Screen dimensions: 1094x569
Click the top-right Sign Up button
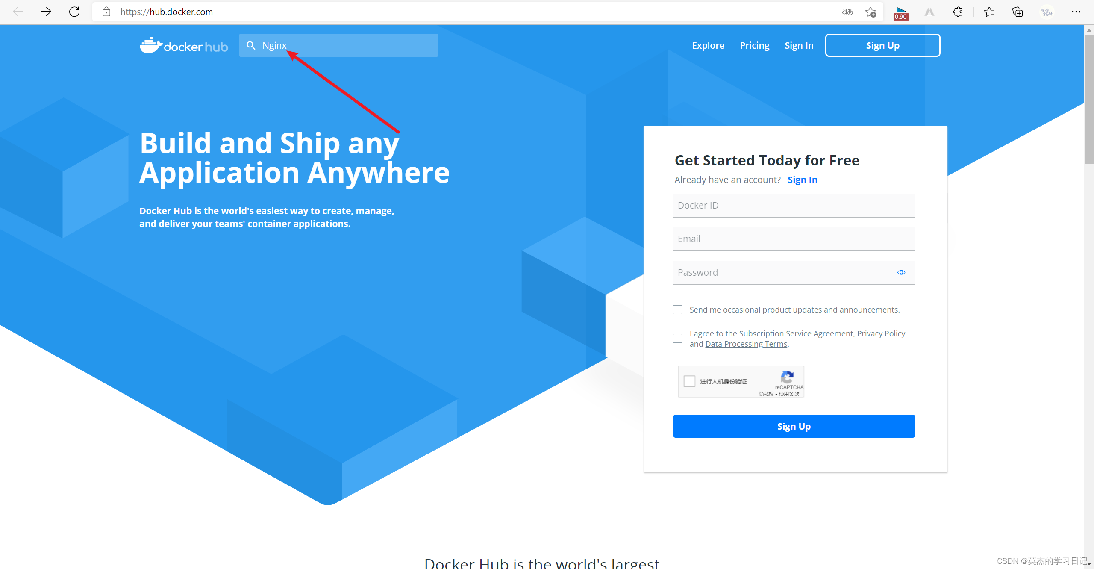point(883,45)
